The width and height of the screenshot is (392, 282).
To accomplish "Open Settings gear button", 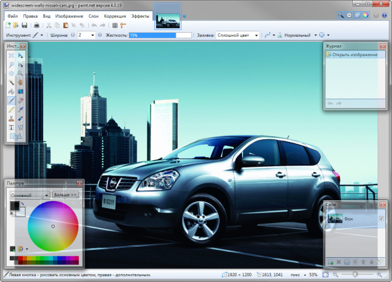I will point(376,15).
